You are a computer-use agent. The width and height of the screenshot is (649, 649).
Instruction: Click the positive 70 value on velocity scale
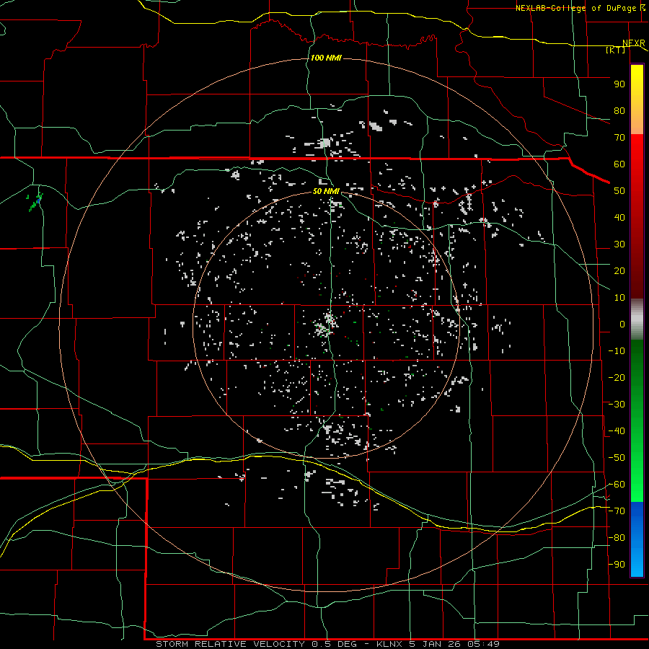(x=619, y=138)
